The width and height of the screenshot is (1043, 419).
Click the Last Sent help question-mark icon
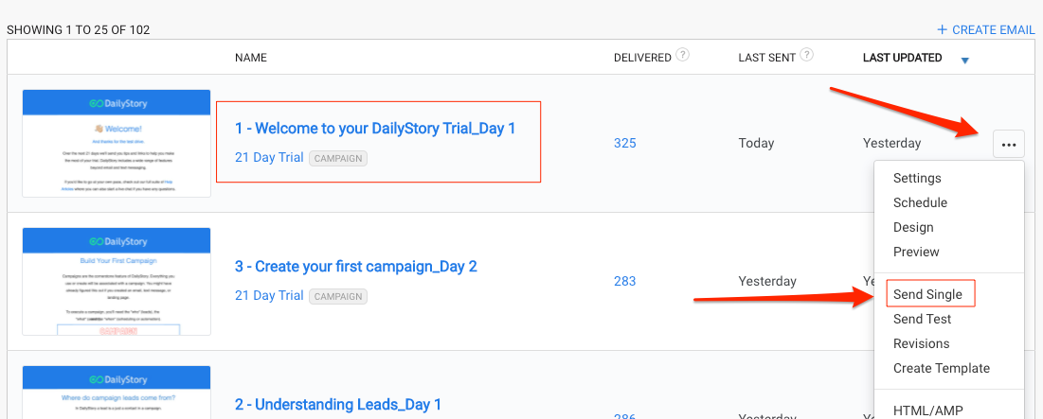807,55
